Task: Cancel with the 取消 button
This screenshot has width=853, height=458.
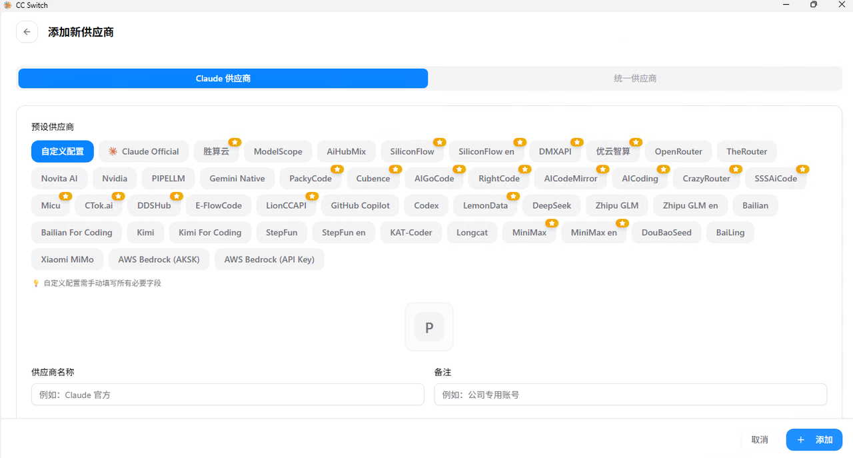Action: 760,440
